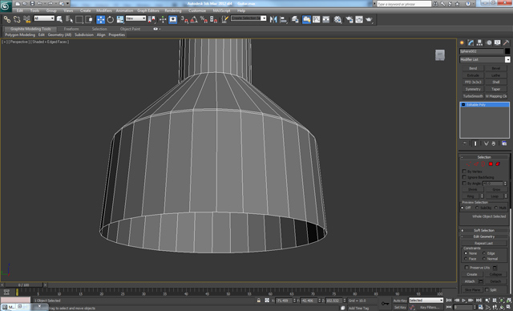Open the Create command panel tab
Screen dimensions: 513x311
462,42
